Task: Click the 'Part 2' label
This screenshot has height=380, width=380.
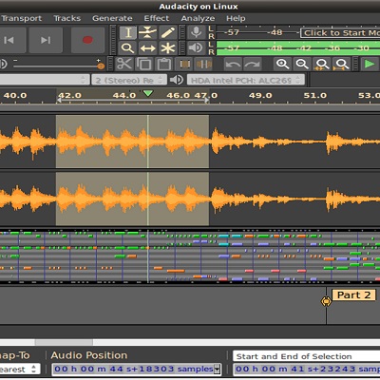Action: coord(353,295)
